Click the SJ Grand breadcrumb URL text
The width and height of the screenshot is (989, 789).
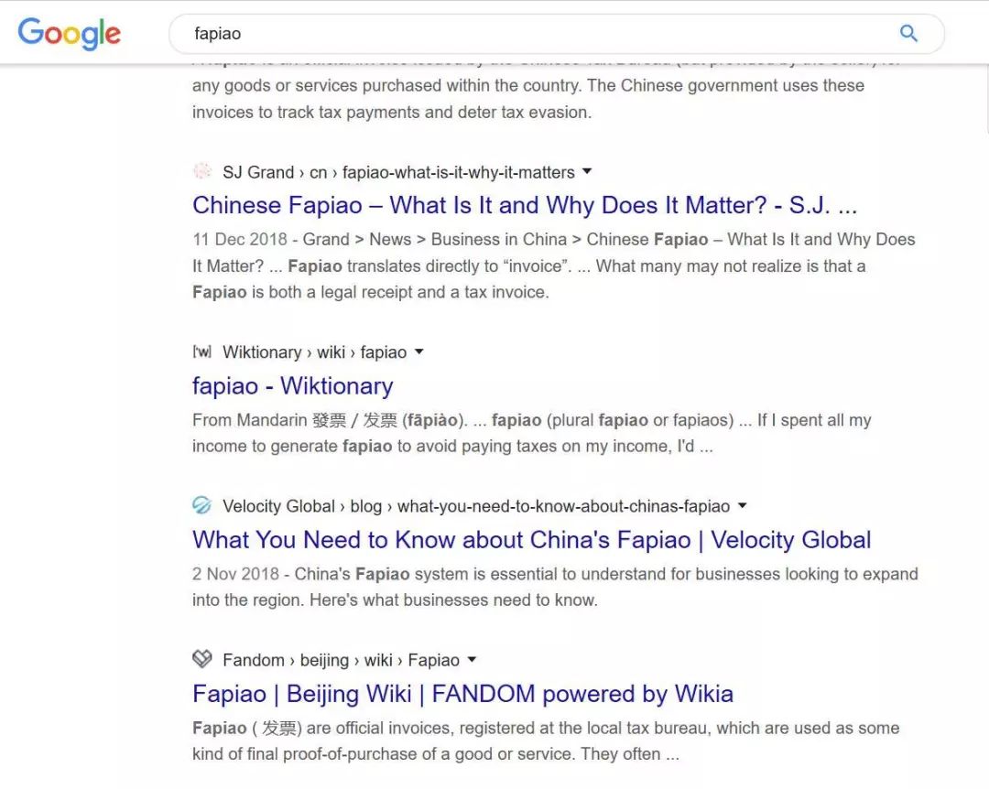[398, 172]
